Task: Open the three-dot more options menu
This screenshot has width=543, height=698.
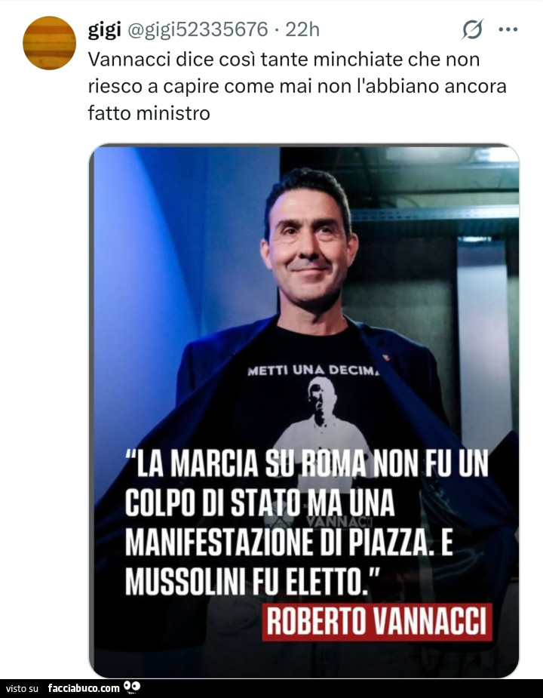Action: pyautogui.click(x=508, y=30)
